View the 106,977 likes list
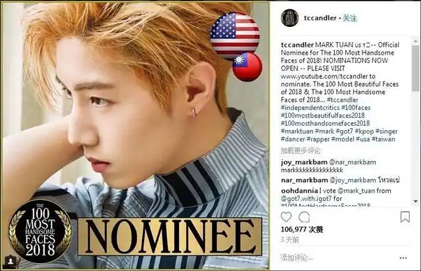Viewport: 421px width, 271px height. click(x=301, y=230)
